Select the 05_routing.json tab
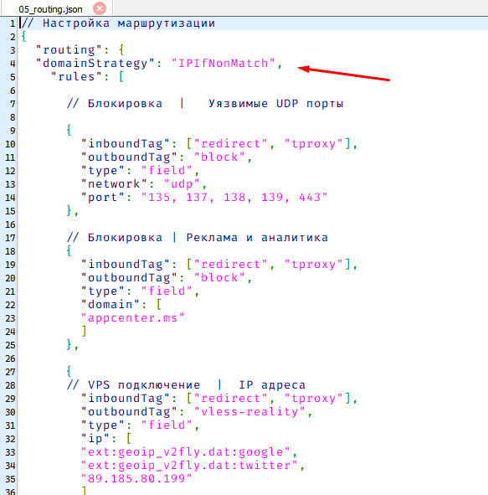 coord(50,9)
